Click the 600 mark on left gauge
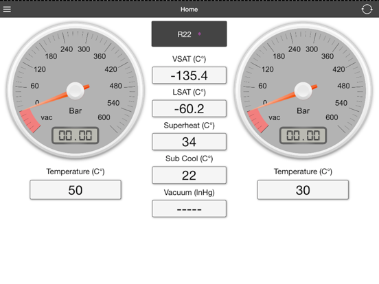This screenshot has width=379, height=284. (104, 117)
